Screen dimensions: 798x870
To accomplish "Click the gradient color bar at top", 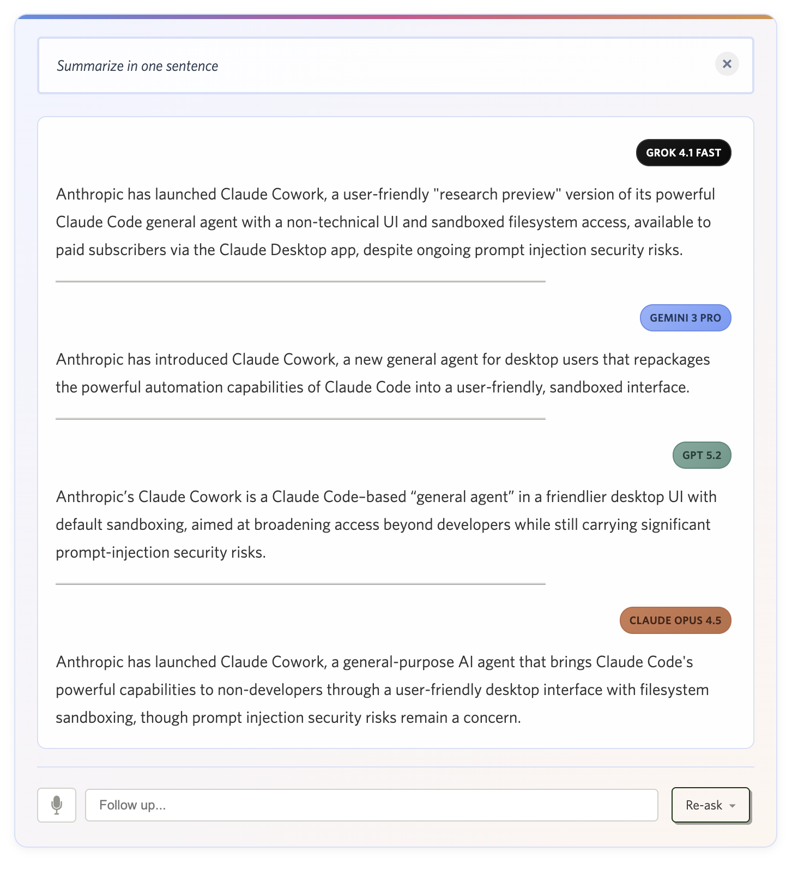I will tap(396, 17).
